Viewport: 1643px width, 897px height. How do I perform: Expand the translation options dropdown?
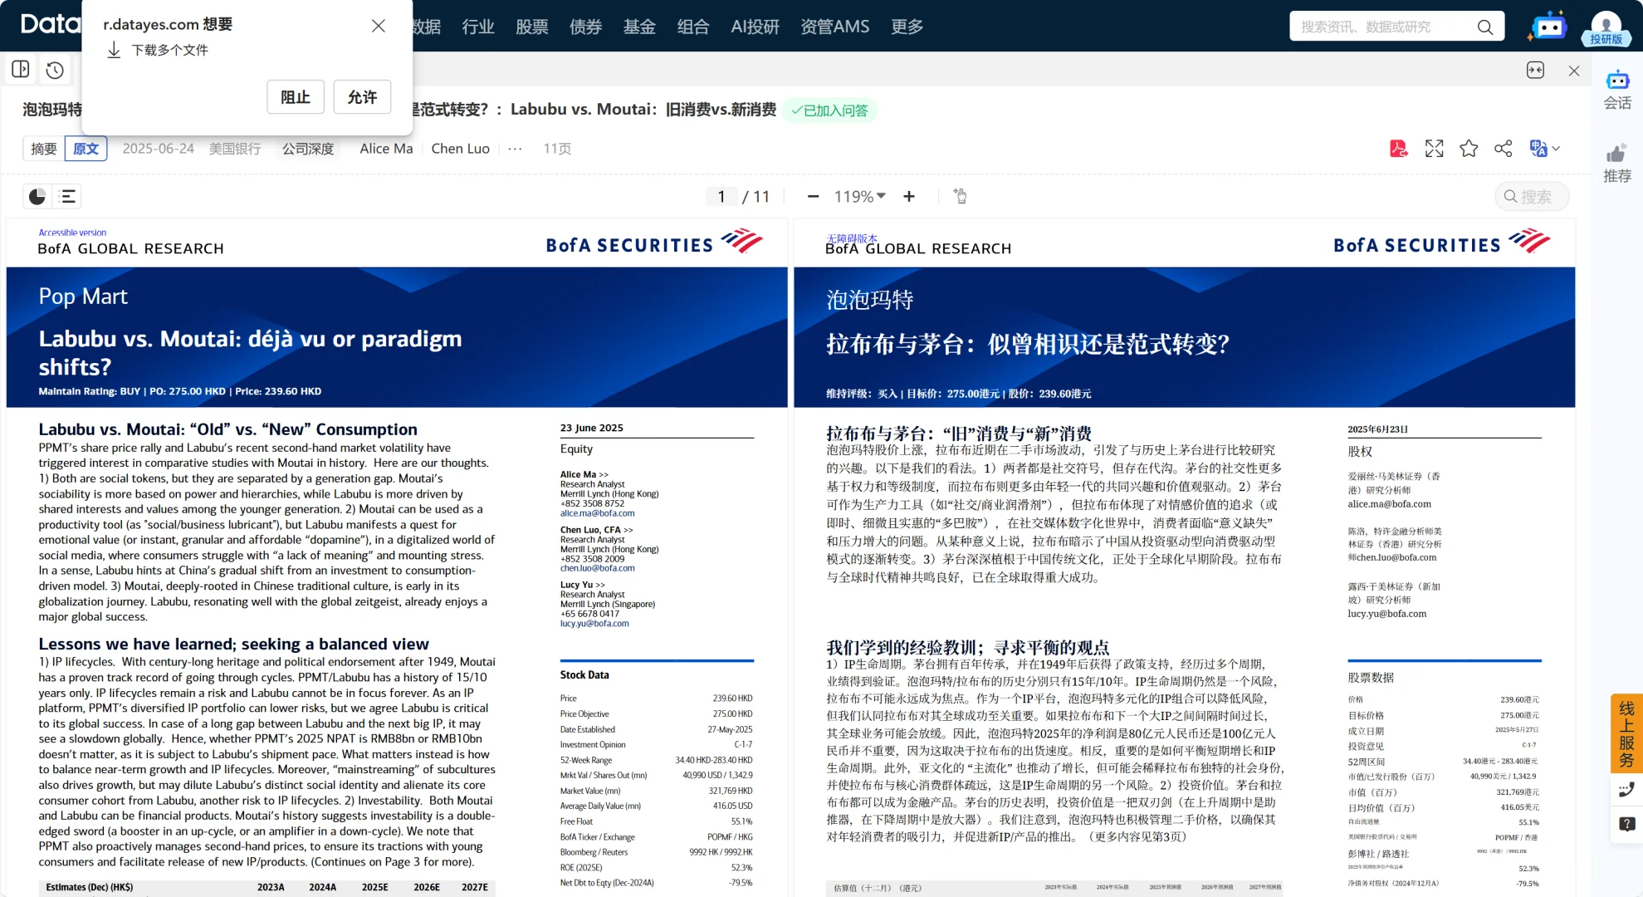[1556, 149]
